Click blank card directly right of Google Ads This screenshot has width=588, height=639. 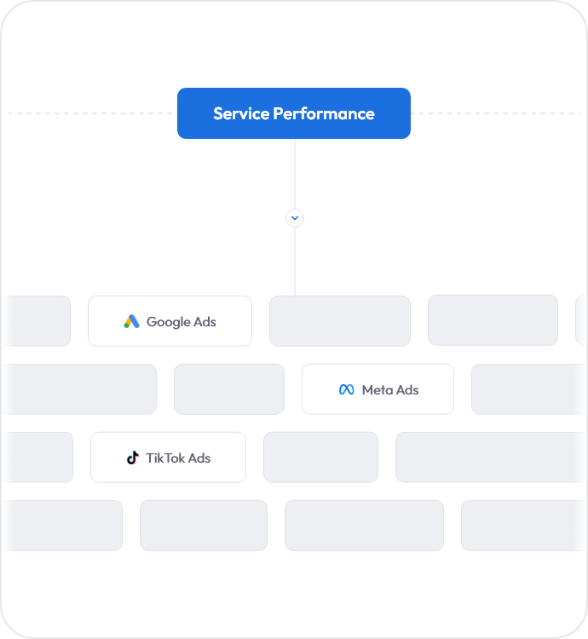(x=340, y=321)
